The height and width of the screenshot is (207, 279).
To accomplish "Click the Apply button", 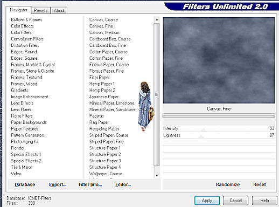I will pyautogui.click(x=207, y=201).
